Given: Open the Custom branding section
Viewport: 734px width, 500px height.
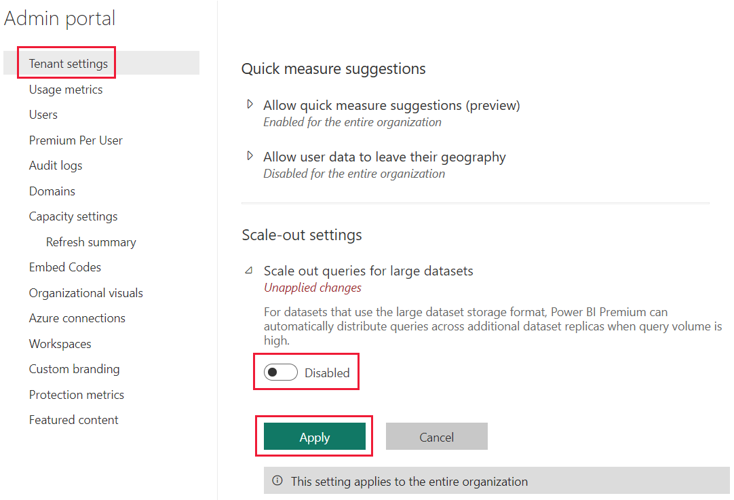Looking at the screenshot, I should [x=74, y=368].
